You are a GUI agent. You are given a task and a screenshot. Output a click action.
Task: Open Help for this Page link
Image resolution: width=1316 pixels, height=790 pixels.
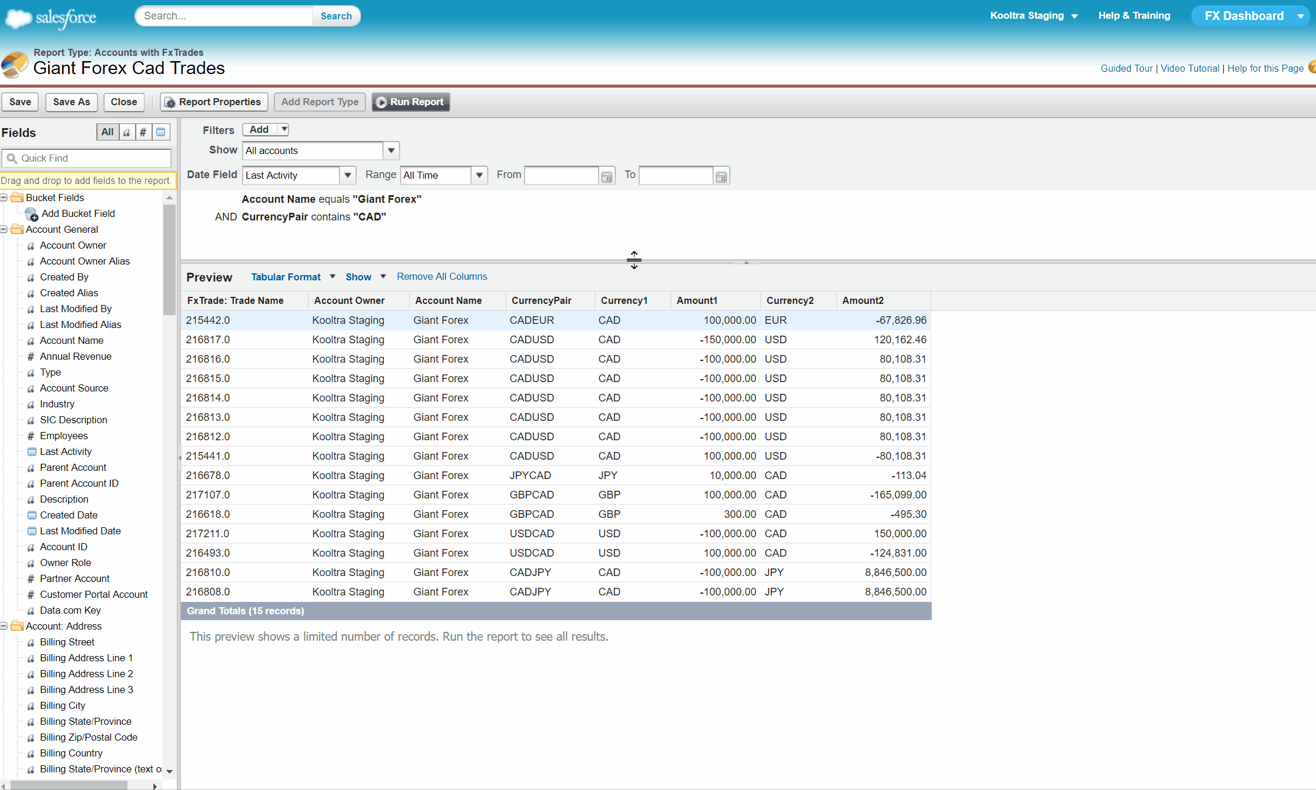[1265, 68]
